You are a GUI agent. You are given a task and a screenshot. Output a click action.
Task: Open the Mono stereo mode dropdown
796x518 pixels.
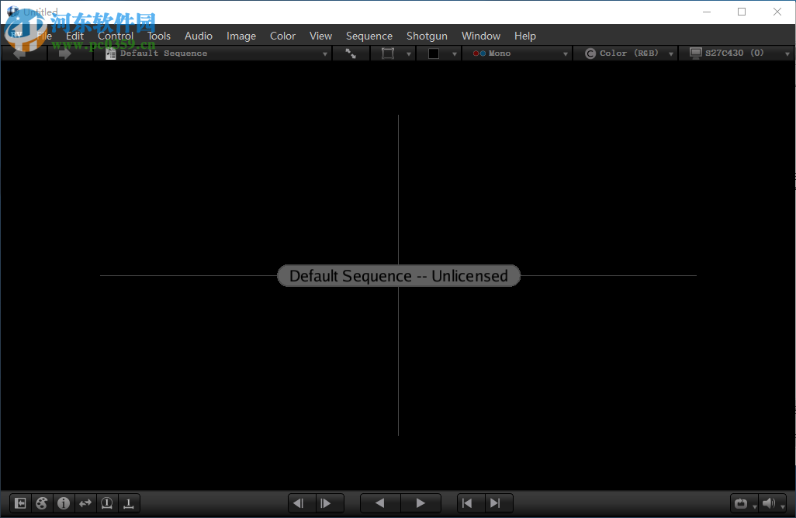click(517, 54)
